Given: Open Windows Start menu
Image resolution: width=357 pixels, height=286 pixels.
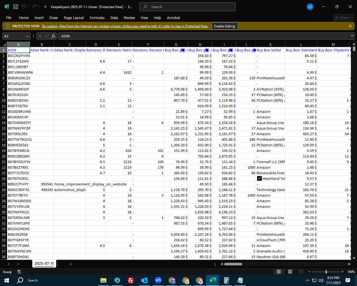Looking at the screenshot, I should 7,280.
